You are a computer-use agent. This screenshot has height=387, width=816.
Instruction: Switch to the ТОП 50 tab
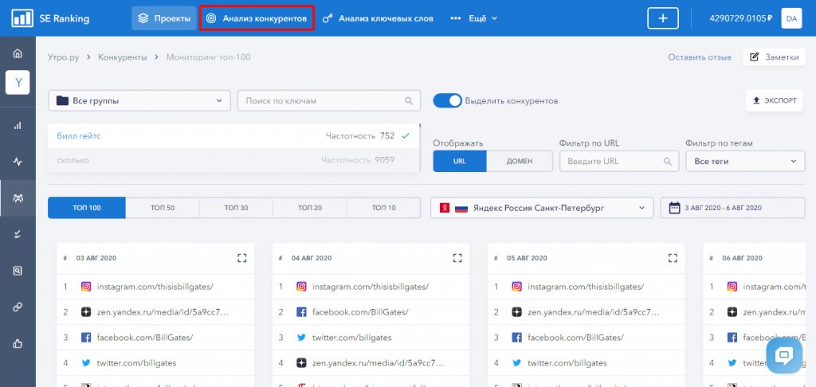point(162,208)
